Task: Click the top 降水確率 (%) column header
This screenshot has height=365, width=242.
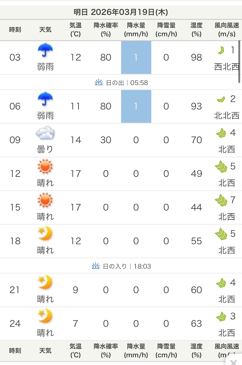Action: [x=106, y=30]
